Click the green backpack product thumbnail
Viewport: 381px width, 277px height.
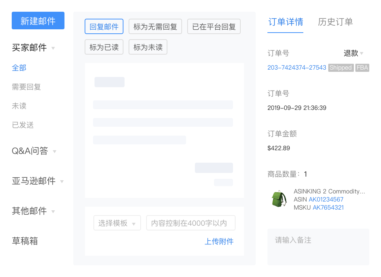[278, 199]
